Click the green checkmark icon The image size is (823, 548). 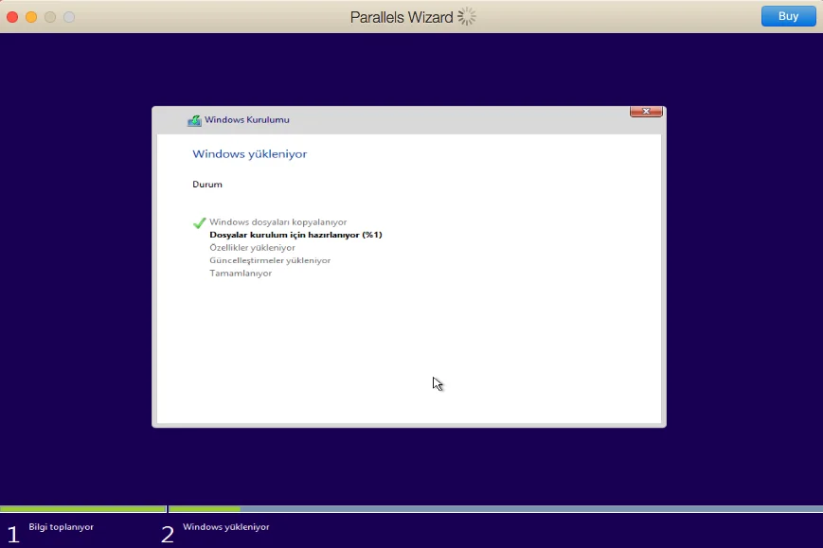click(x=199, y=222)
